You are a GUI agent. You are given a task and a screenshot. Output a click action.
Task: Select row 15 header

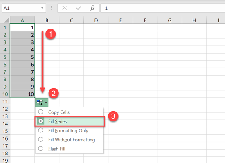[5, 131]
